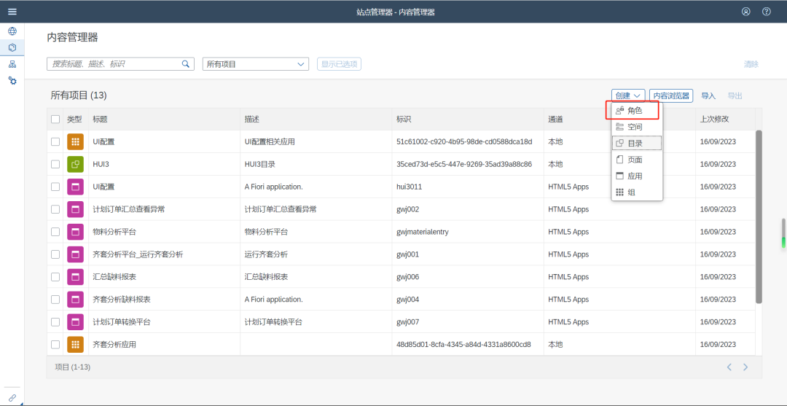
Task: Check the box for gwj006 row
Action: [x=55, y=277]
